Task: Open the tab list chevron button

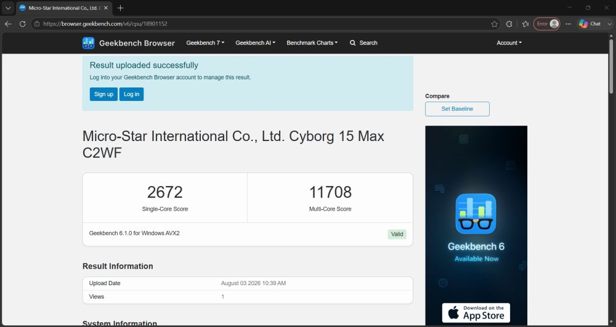Action: coord(8,8)
